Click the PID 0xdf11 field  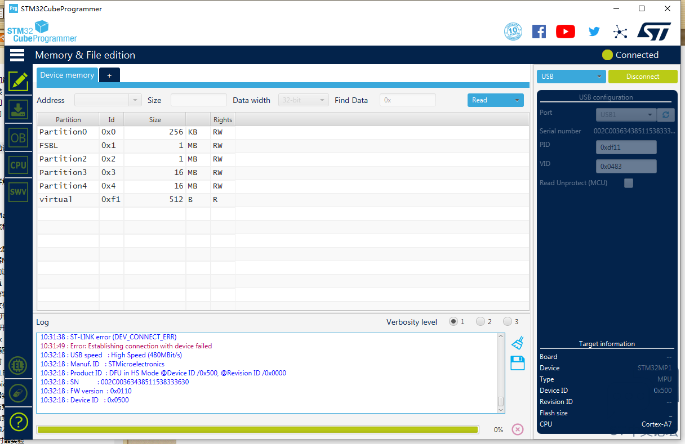tap(626, 147)
